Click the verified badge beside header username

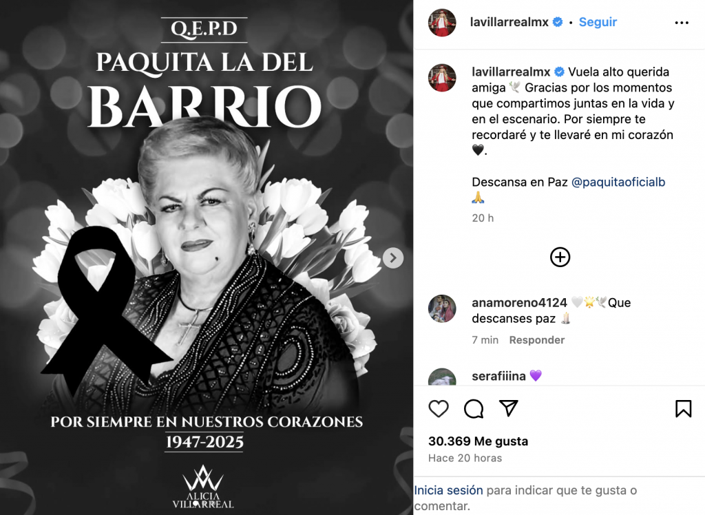point(558,22)
